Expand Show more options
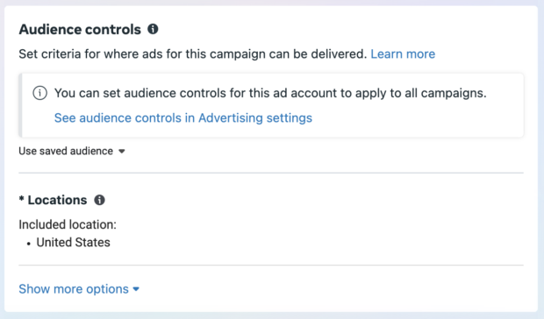 (x=79, y=289)
